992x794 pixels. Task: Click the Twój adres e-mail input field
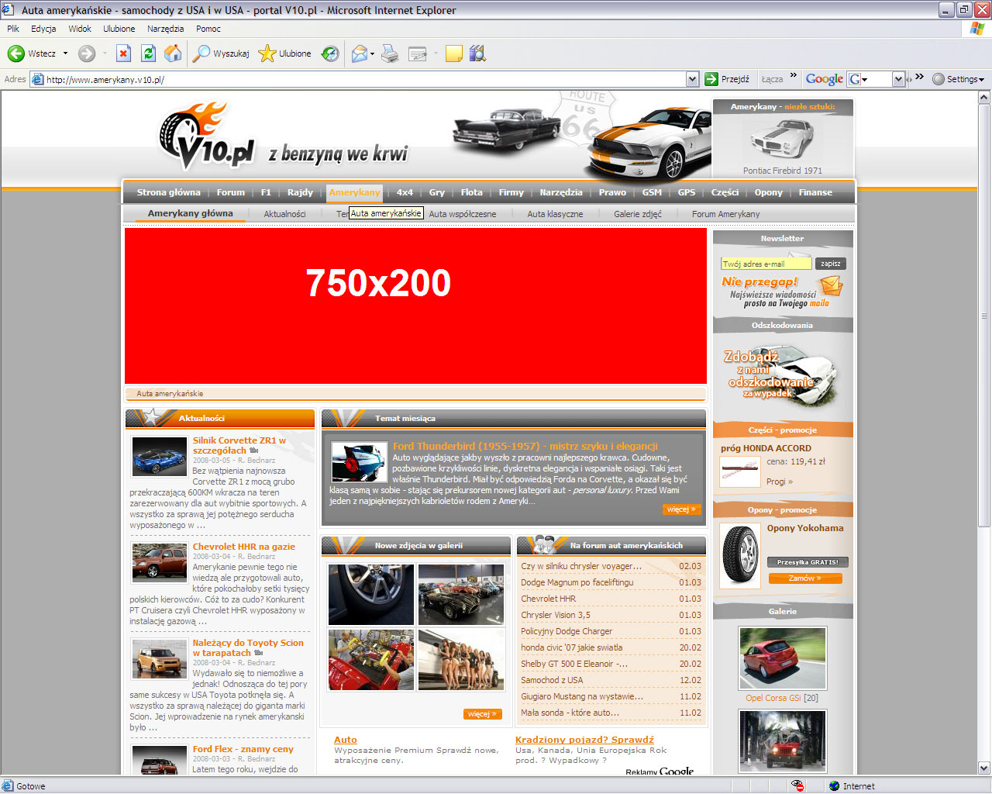coord(766,264)
